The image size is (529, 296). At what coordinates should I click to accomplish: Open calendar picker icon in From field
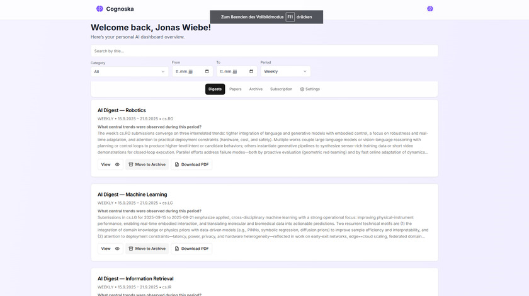coord(207,71)
